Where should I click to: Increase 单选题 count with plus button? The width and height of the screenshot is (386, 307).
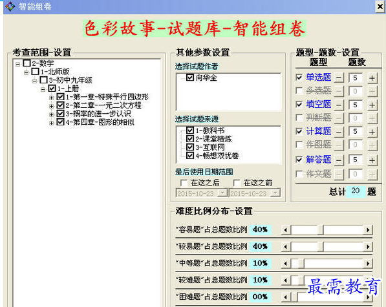(x=372, y=78)
